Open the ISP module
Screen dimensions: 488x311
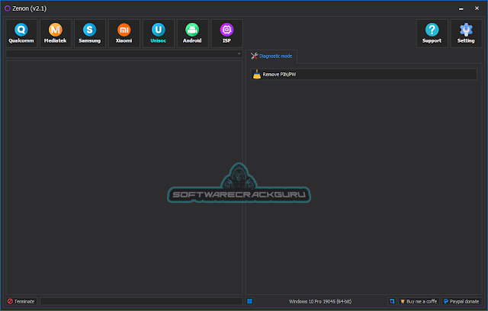(x=226, y=34)
